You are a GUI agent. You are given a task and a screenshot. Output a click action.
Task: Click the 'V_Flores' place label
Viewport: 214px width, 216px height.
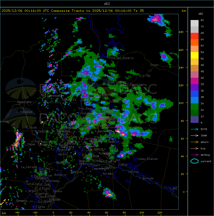[39, 207]
